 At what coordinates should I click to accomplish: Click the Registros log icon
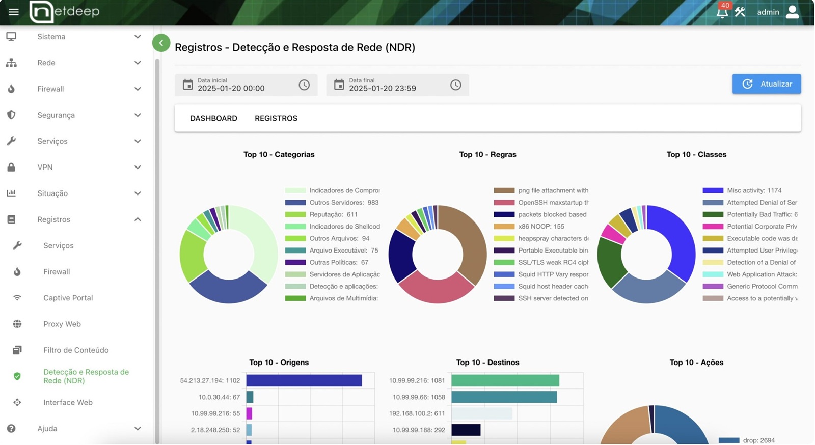coord(11,219)
